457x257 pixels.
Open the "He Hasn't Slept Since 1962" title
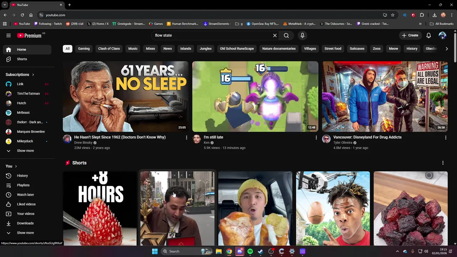coord(120,137)
